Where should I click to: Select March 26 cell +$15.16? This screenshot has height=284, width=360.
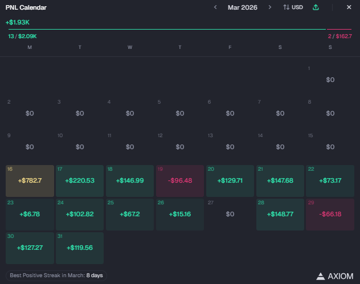180,215
